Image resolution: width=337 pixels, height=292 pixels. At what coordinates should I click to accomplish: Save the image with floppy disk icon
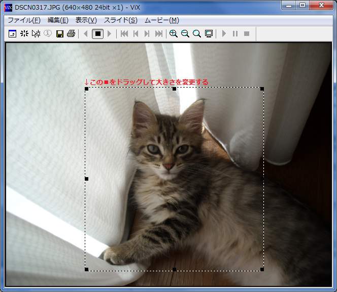pos(59,34)
